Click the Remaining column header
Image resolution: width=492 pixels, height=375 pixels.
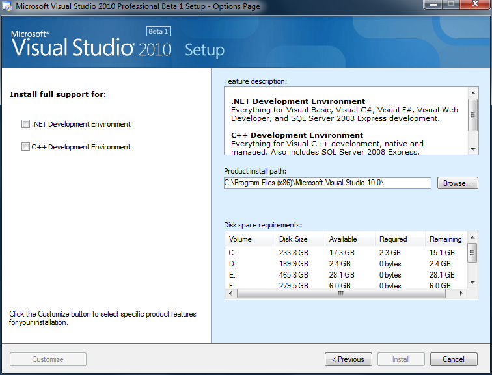(446, 239)
